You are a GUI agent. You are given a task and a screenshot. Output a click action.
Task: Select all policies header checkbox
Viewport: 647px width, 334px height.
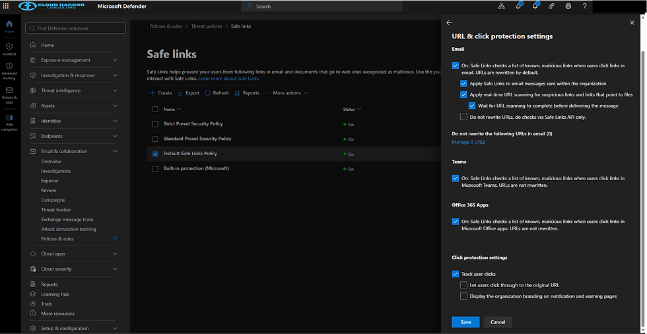[155, 110]
